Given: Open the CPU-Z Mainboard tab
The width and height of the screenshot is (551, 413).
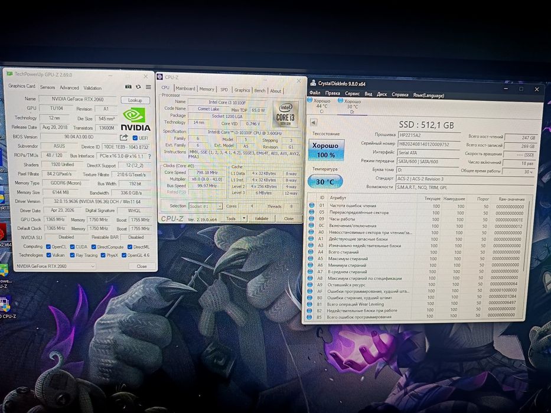Looking at the screenshot, I should pyautogui.click(x=185, y=88).
